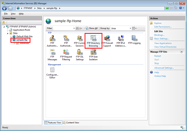The width and height of the screenshot is (187, 131).
Task: Open FTP SSL Settings feature
Action: [80, 55]
